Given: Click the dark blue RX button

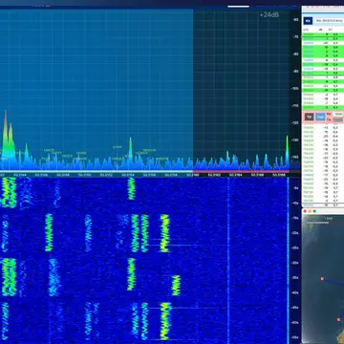Looking at the screenshot, I should point(308,21).
